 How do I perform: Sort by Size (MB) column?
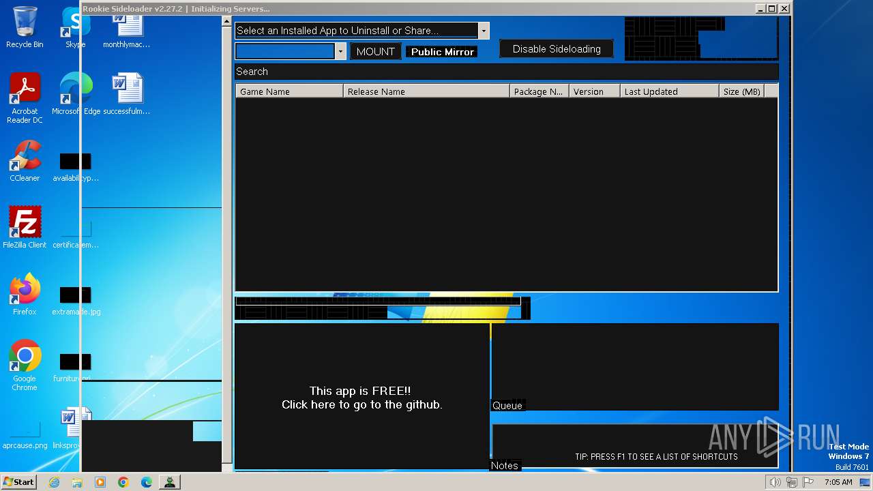pyautogui.click(x=741, y=91)
